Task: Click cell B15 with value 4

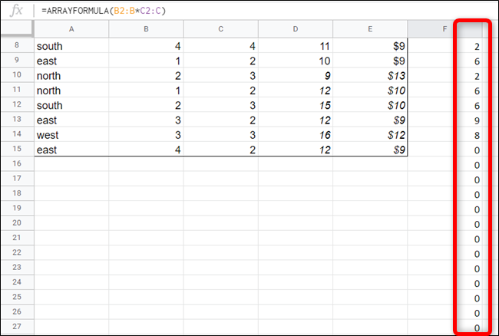Action: 146,149
